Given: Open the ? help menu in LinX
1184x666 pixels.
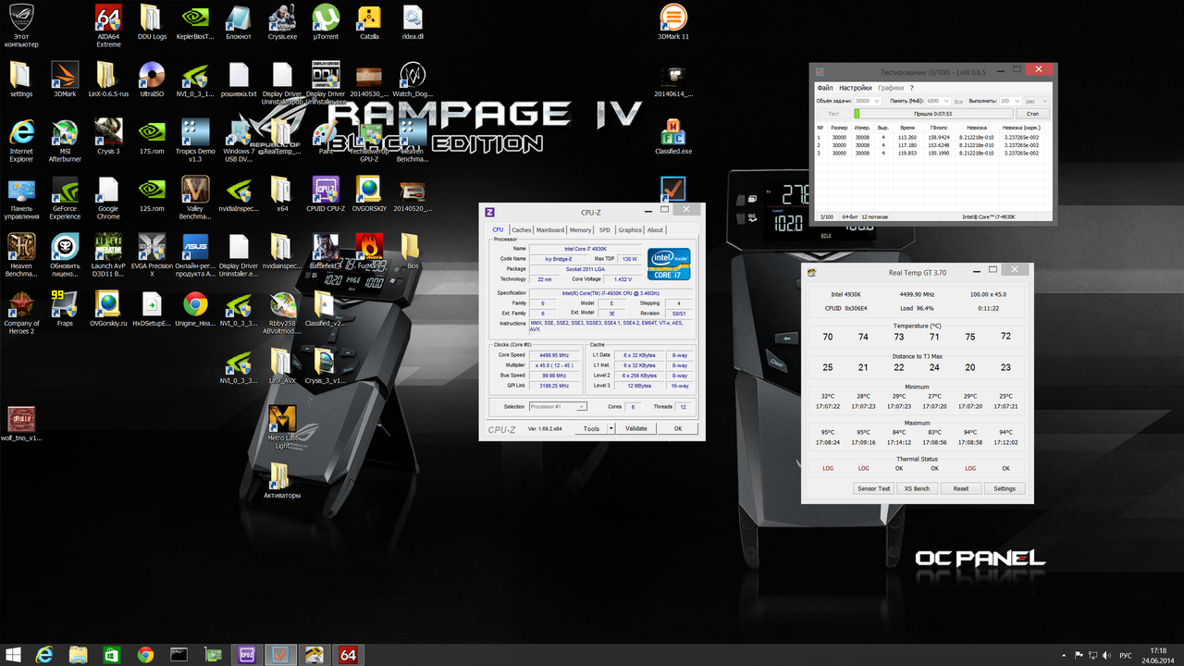Looking at the screenshot, I should tap(911, 88).
